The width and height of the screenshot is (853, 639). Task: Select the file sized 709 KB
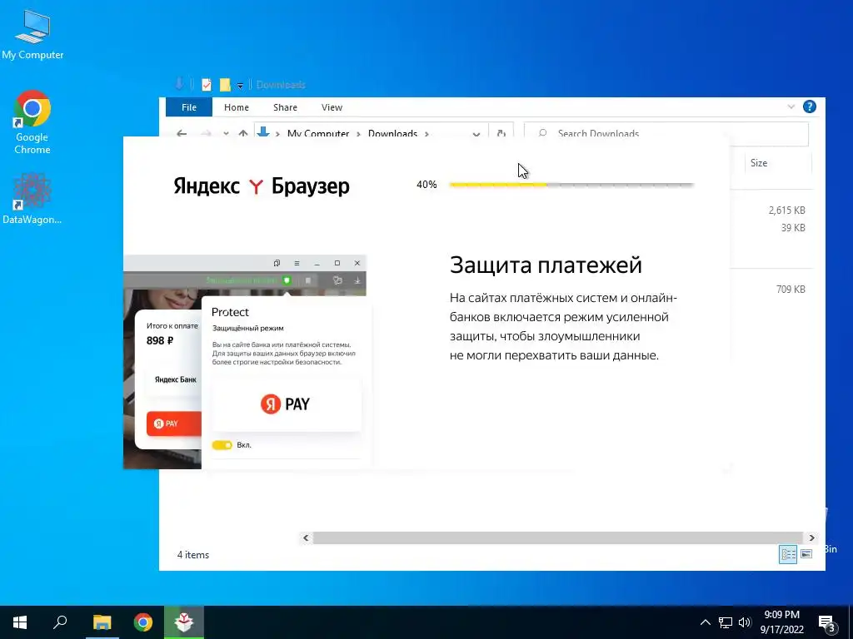[791, 289]
